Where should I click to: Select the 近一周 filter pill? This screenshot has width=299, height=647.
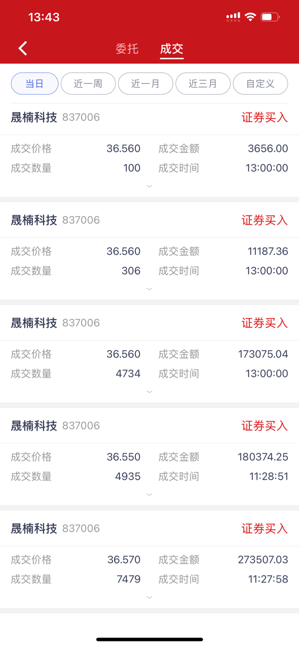(x=88, y=83)
